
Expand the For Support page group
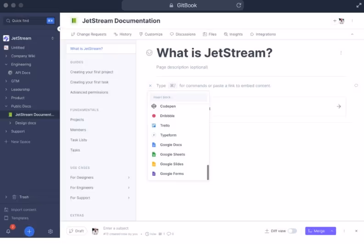[129, 198]
